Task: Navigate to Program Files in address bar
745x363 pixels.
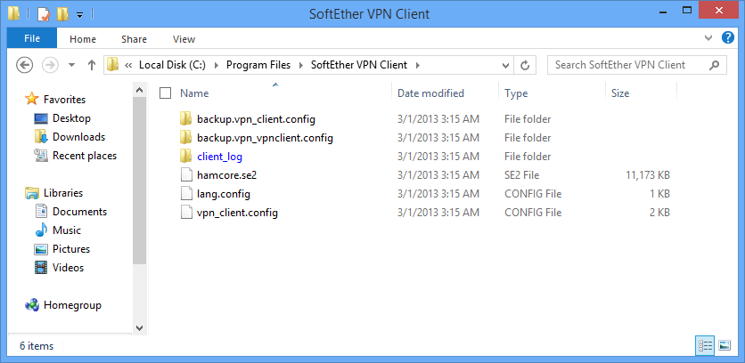Action: [x=258, y=65]
